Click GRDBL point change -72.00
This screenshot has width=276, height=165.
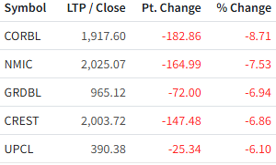[184, 93]
